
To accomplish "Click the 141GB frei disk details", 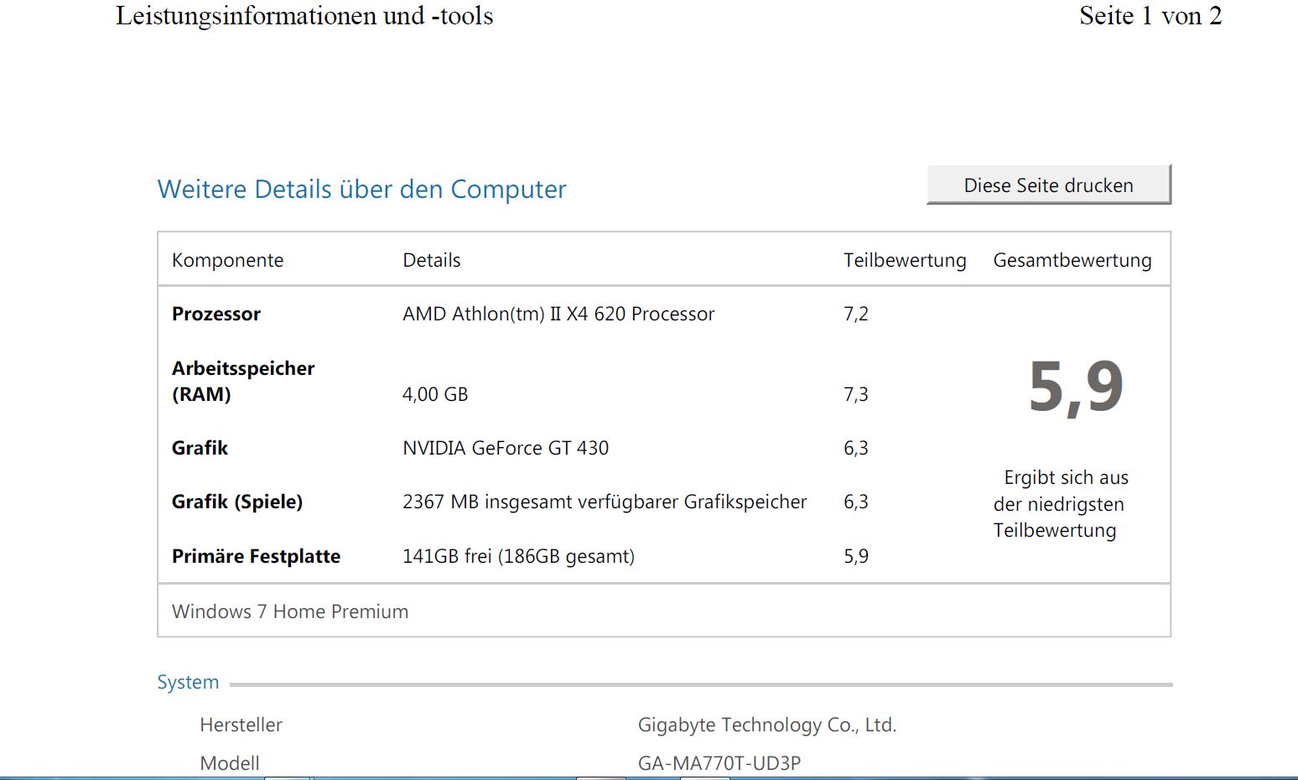I will 517,557.
